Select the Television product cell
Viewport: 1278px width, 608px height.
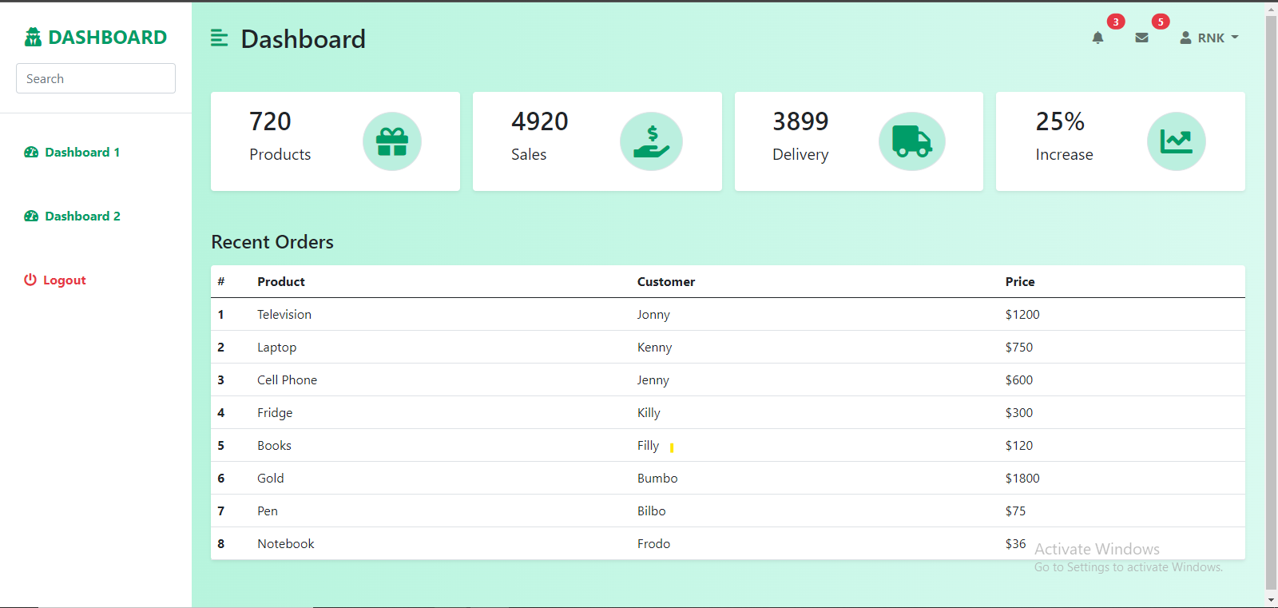284,314
